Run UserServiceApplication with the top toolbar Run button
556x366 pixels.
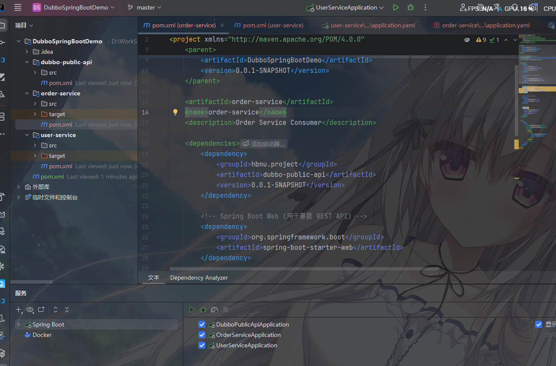tap(396, 7)
